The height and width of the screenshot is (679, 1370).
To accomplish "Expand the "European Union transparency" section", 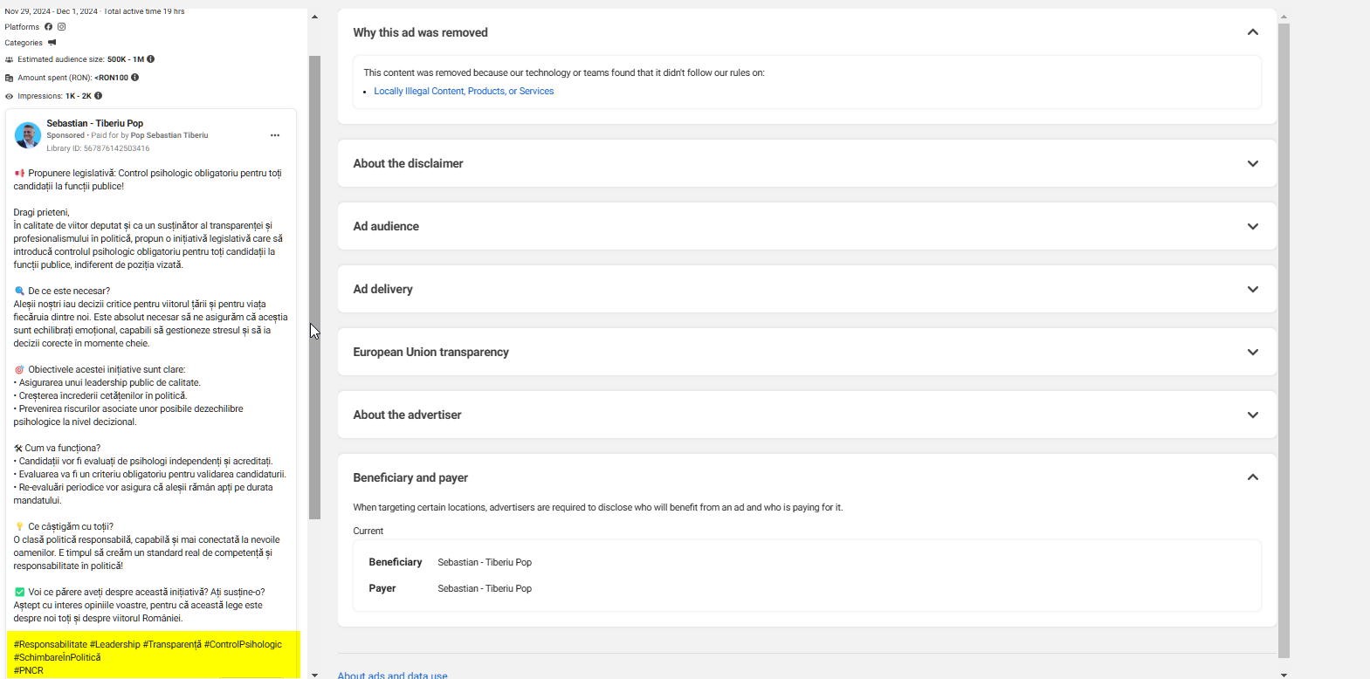I will (x=1253, y=352).
